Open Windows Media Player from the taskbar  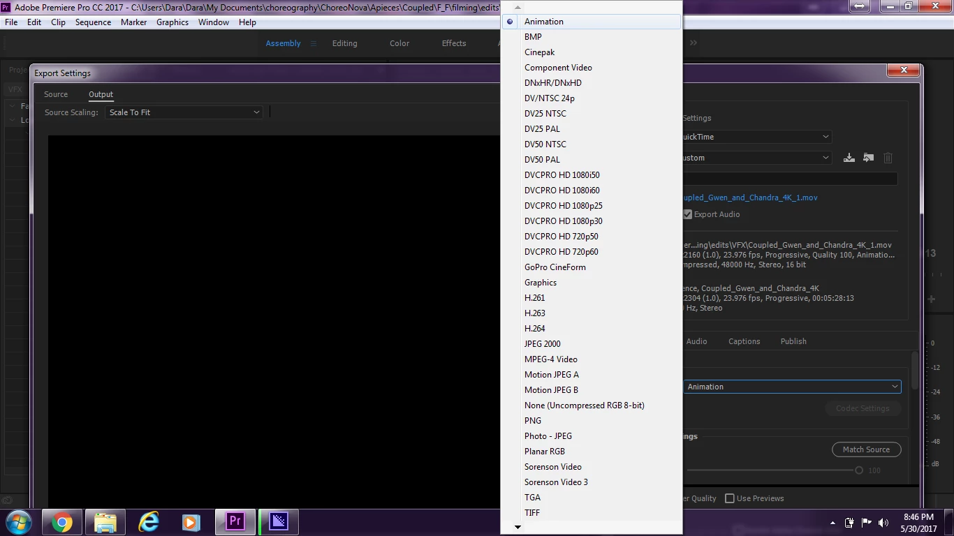tap(190, 522)
